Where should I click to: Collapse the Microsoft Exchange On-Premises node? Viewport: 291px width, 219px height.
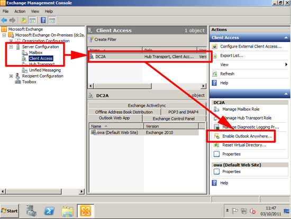[4, 35]
